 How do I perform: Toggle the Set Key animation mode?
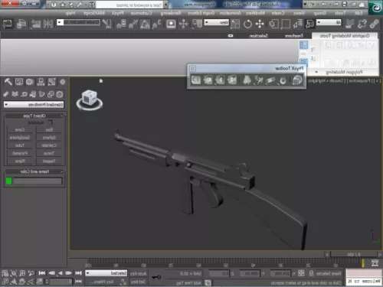[x=138, y=282]
